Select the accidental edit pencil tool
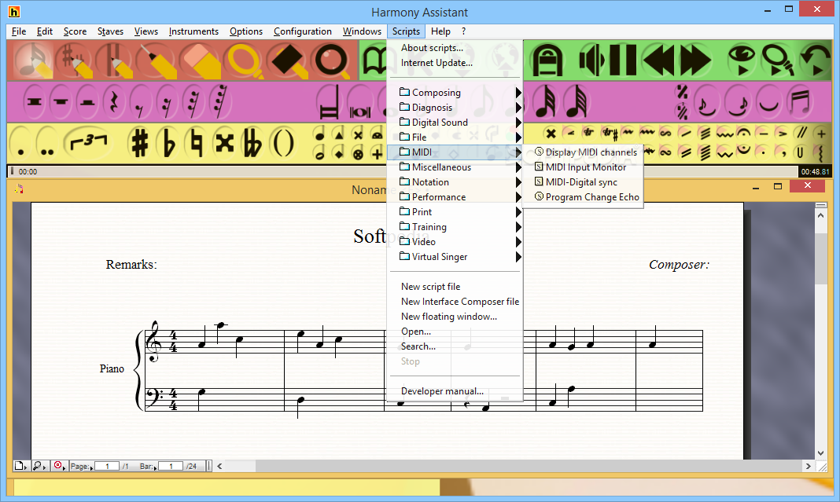840x502 pixels. click(x=75, y=60)
